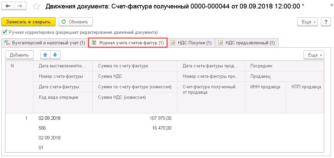Image resolution: width=334 pixels, height=158 pixels.
Task: Open help with question mark button
Action: 326,22
